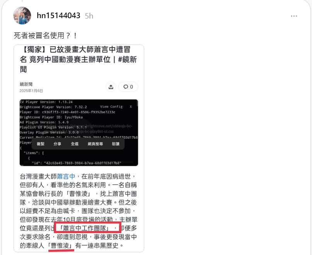Open the comment bubble with 0 count
This screenshot has width=312, height=255.
coord(128,87)
